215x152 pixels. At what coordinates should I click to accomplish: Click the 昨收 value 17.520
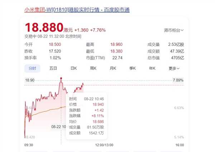pos(55,51)
